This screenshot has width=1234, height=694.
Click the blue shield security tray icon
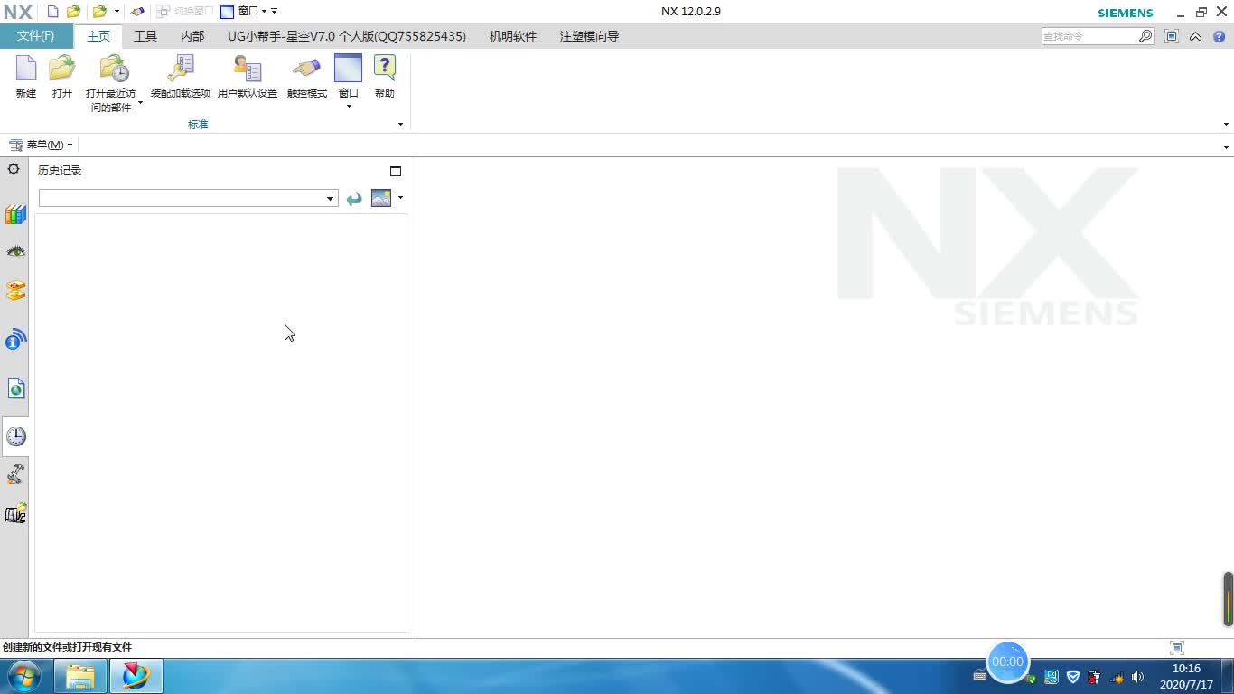click(1073, 677)
